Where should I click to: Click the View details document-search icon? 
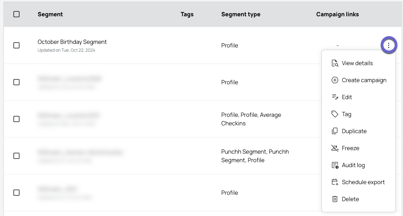335,63
